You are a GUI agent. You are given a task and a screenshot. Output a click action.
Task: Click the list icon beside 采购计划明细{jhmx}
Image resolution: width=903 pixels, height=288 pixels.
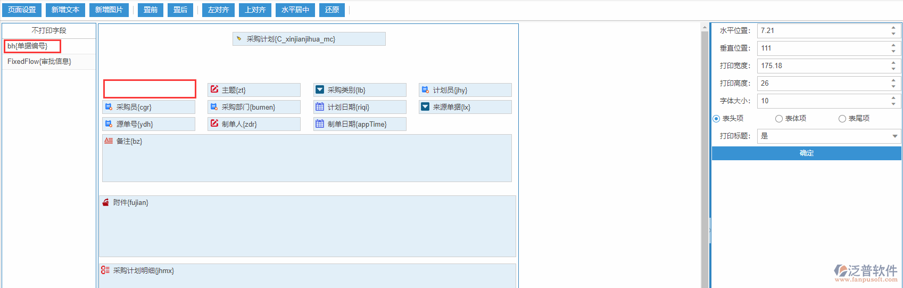105,270
